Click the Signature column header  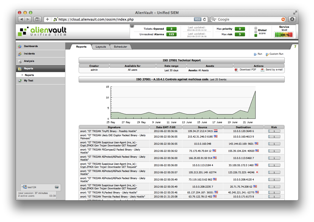point(114,127)
